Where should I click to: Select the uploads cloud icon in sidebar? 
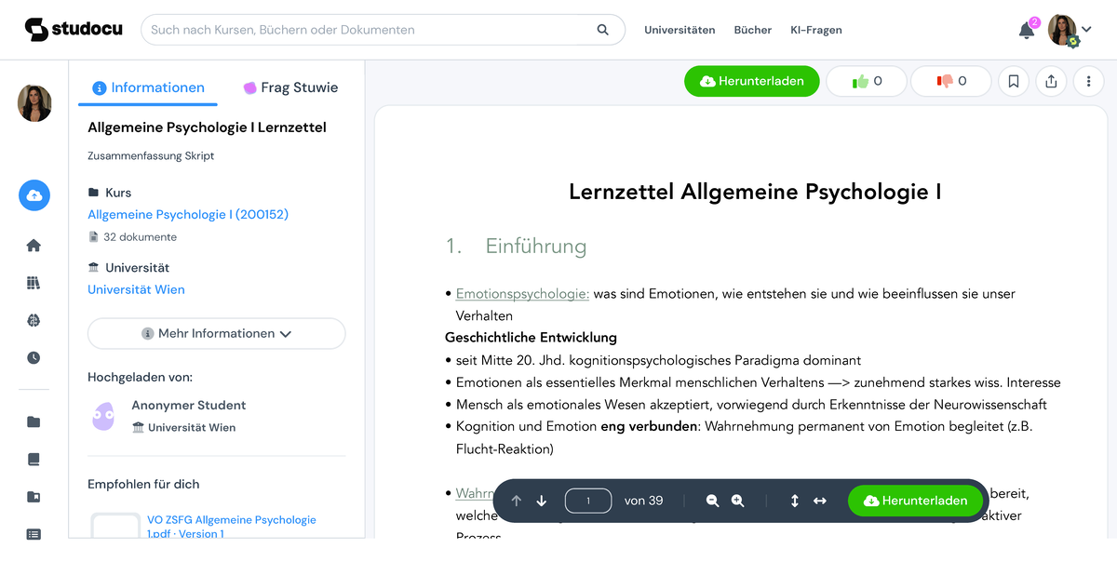coord(34,195)
